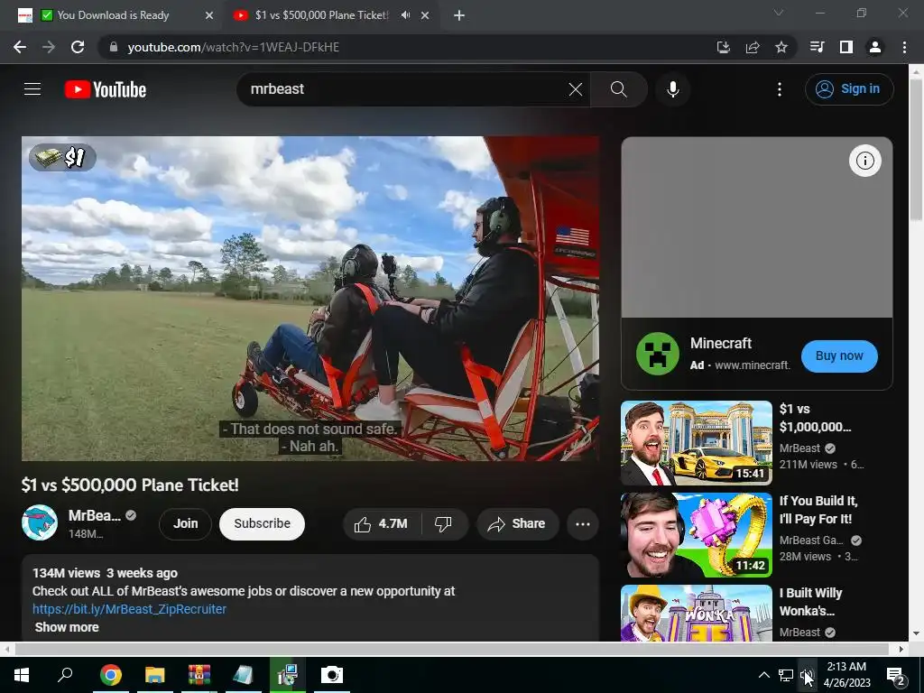Open the network tray icon
This screenshot has height=693, width=924.
click(786, 675)
